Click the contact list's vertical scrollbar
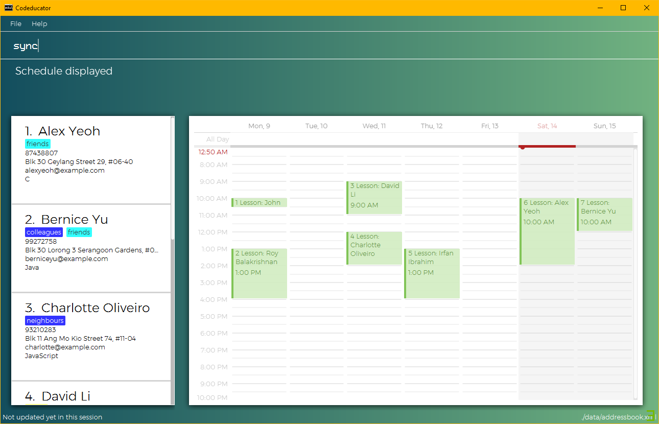 173,179
